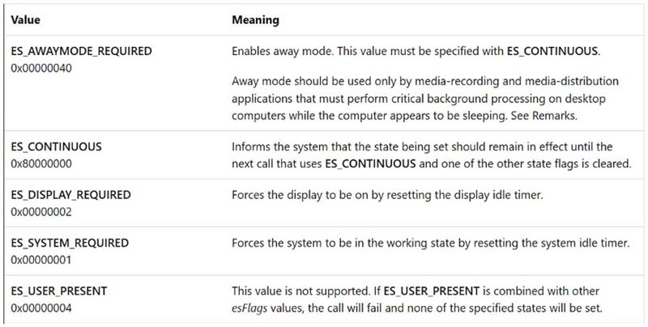Select ES_CONTINUOUS name in the Value column
The image size is (648, 327).
point(56,149)
